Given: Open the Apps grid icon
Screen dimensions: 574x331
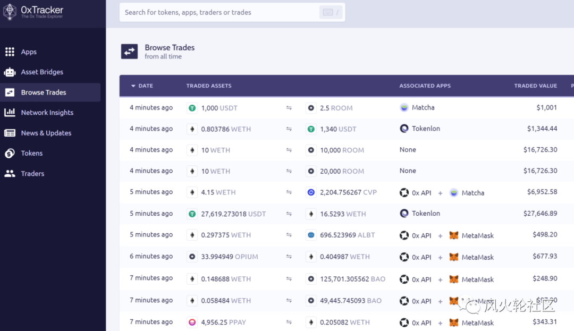Looking at the screenshot, I should point(10,52).
